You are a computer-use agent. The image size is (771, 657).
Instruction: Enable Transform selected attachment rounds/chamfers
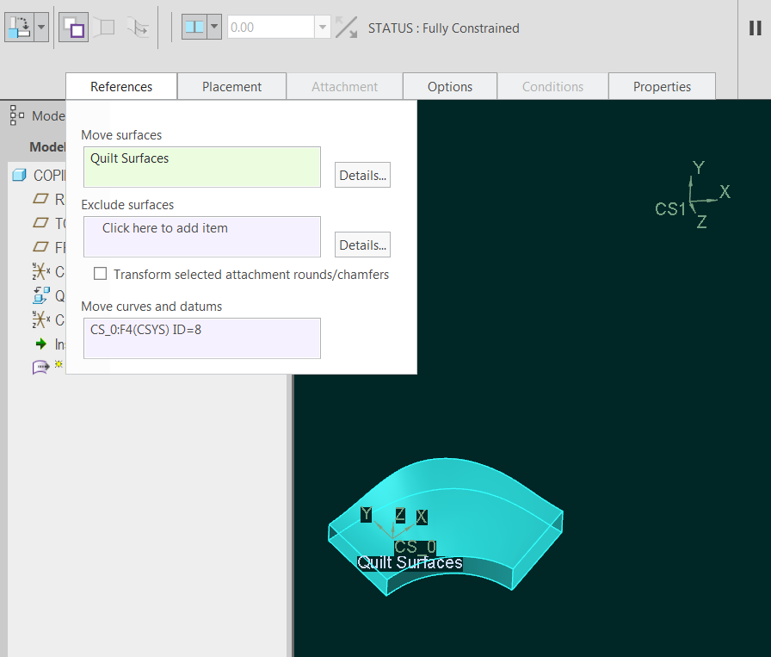click(x=101, y=274)
